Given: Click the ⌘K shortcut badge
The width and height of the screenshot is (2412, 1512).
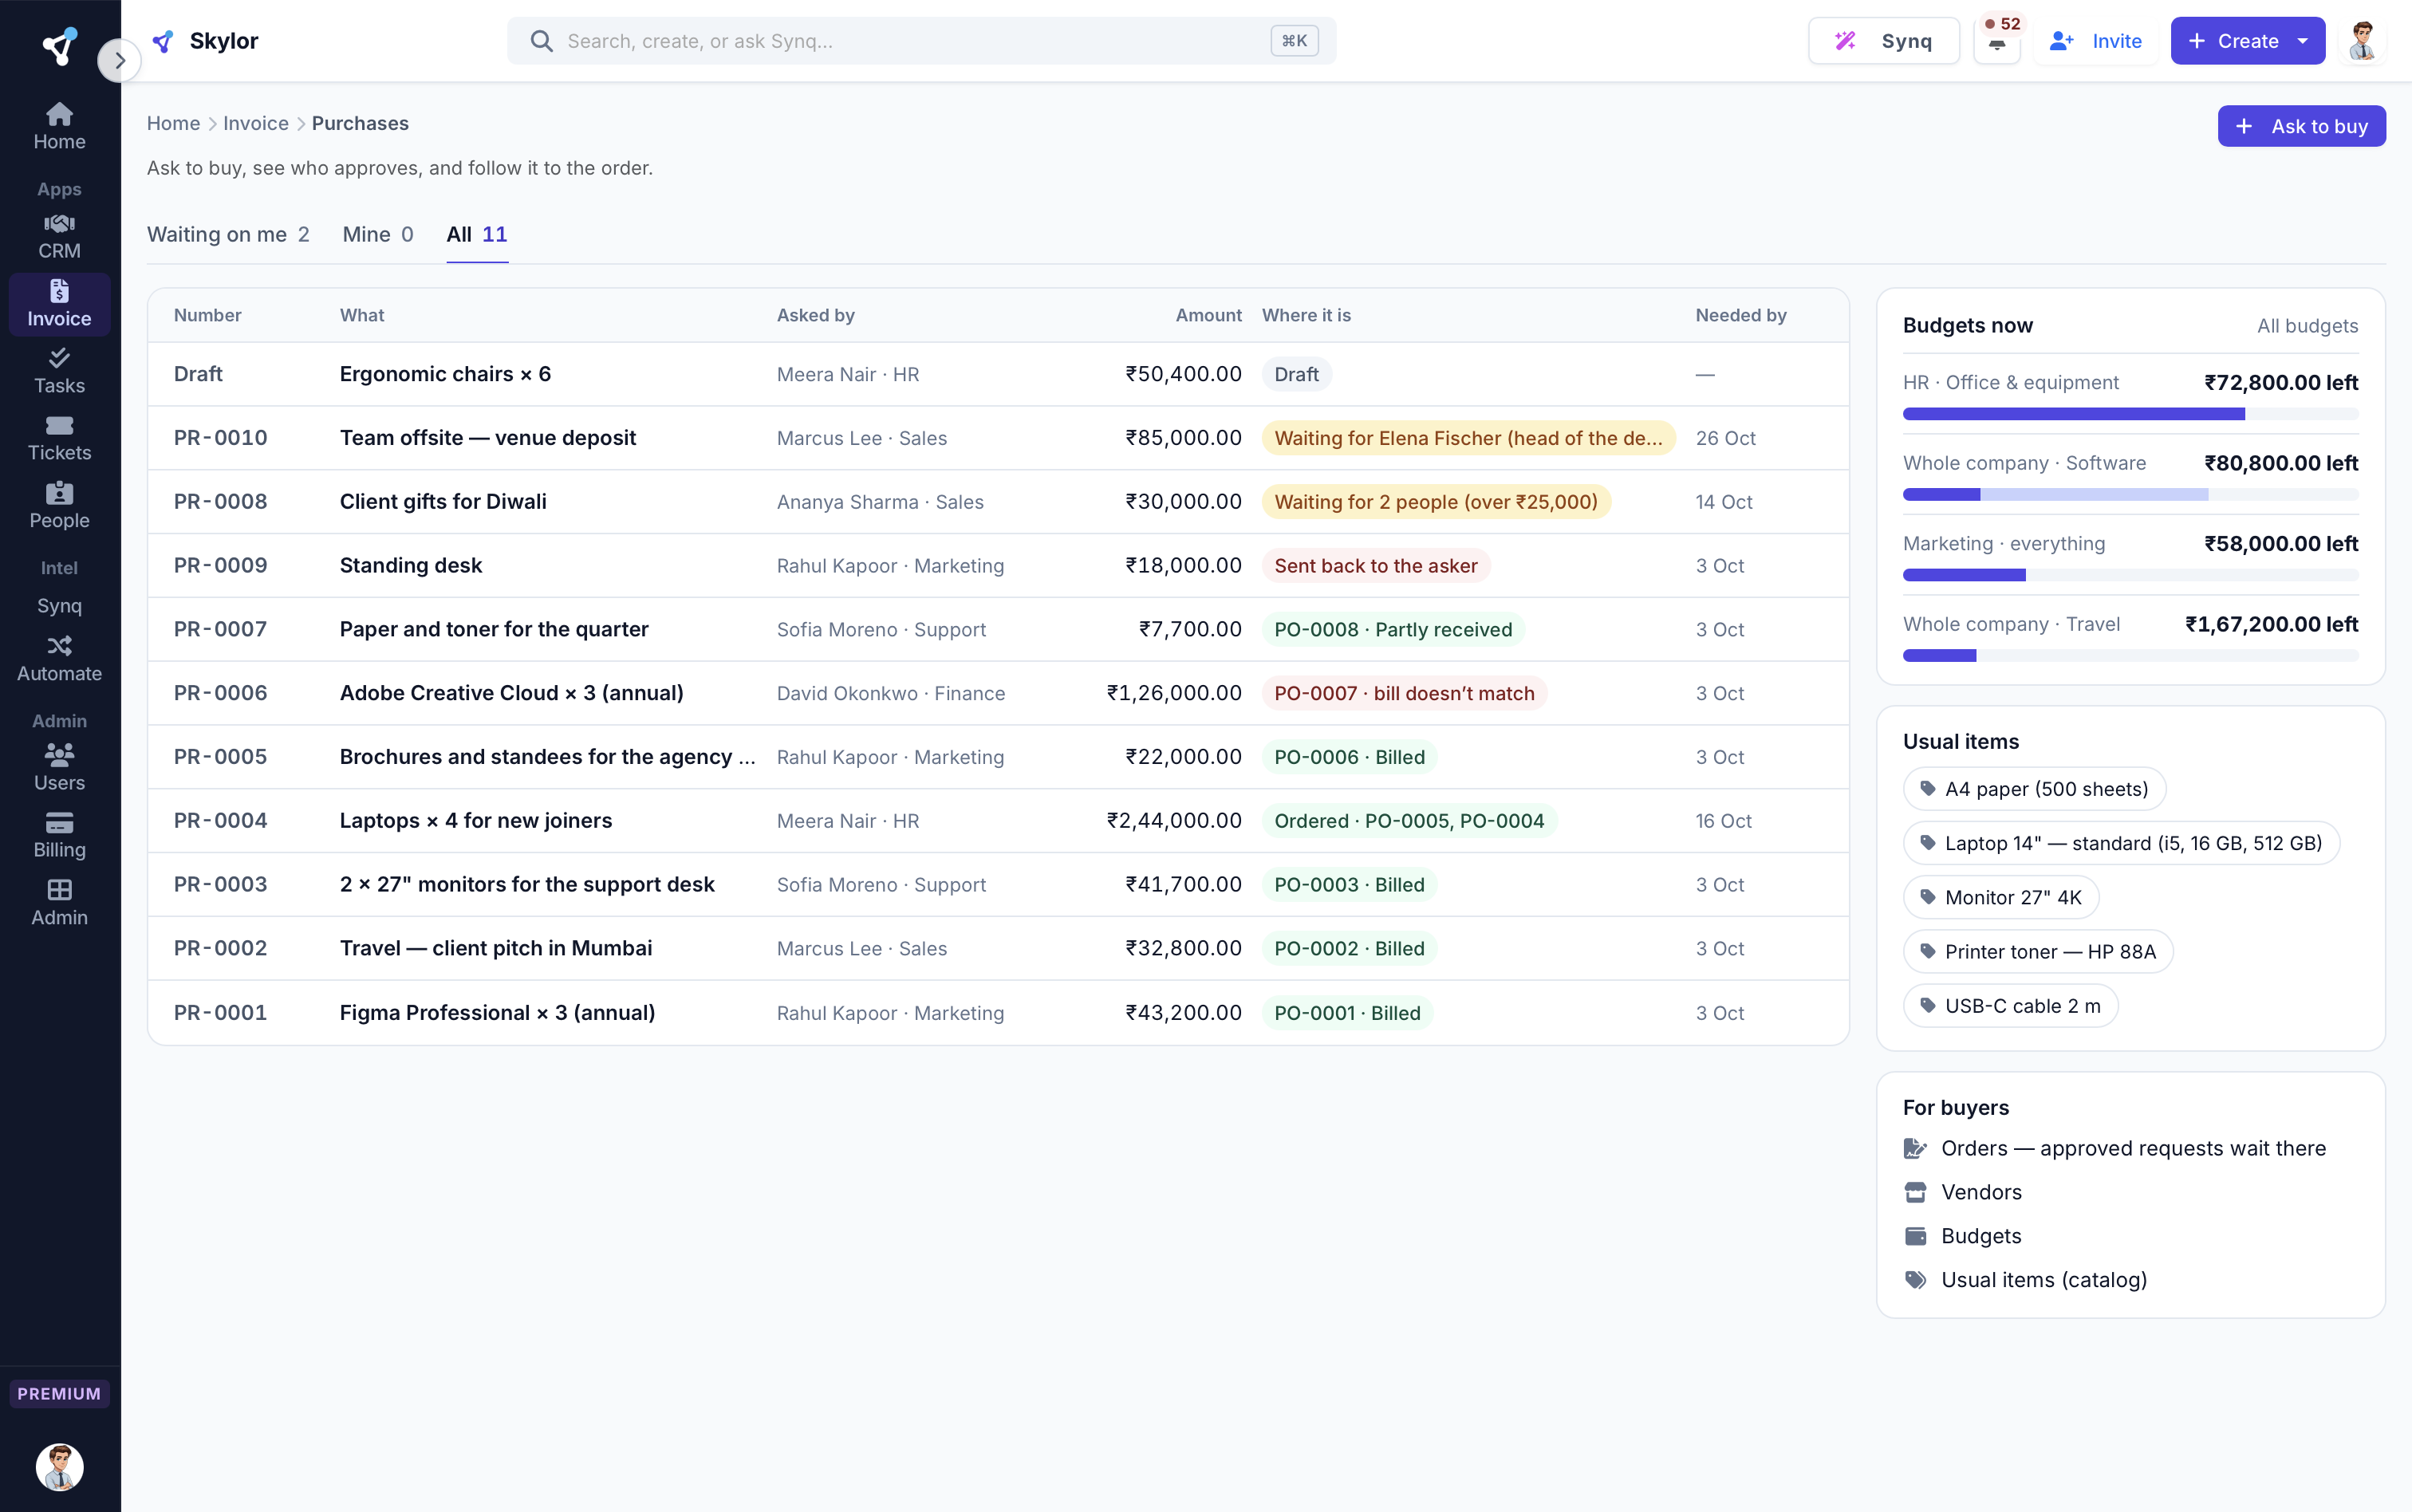Looking at the screenshot, I should 1294,41.
